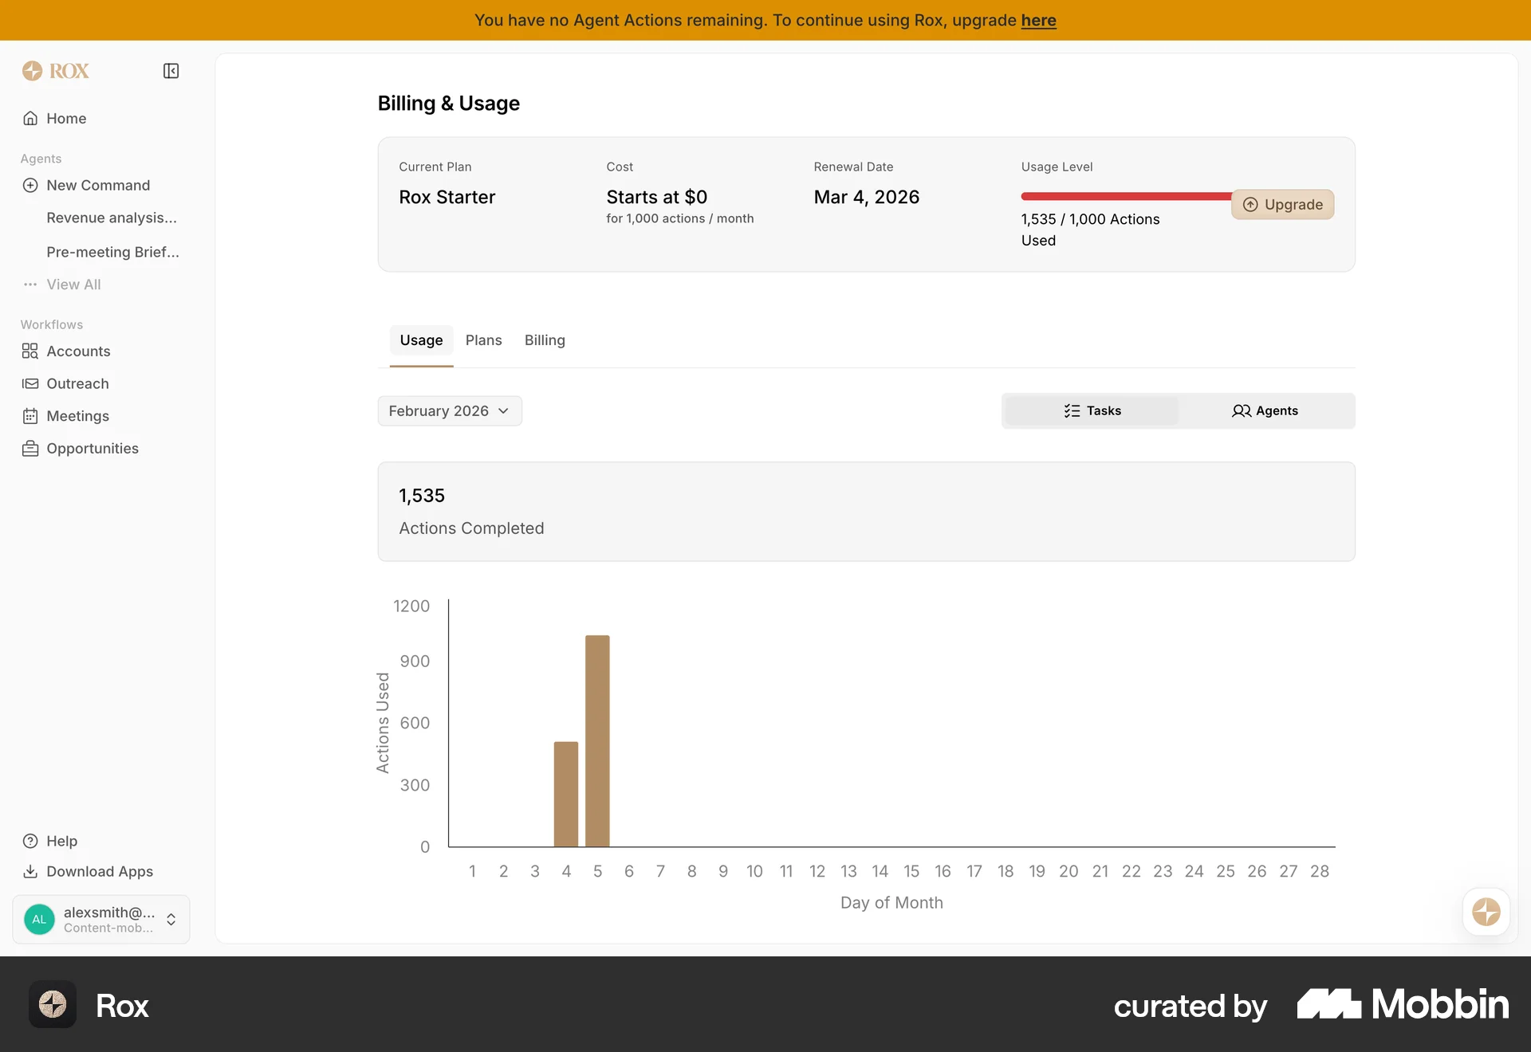
Task: Click the here upgrade link
Action: tap(1038, 20)
